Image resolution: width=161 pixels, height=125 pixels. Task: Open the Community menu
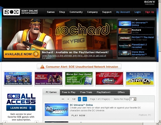coord(76,12)
